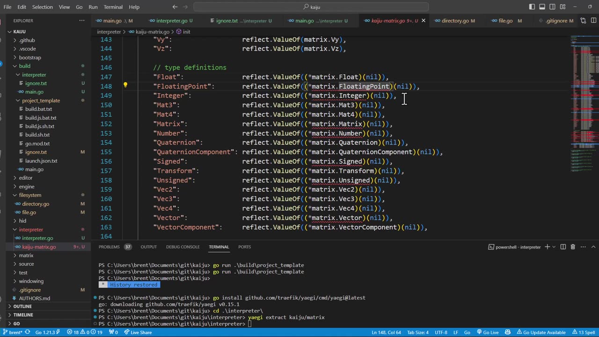Split the terminal panel

[x=563, y=247]
